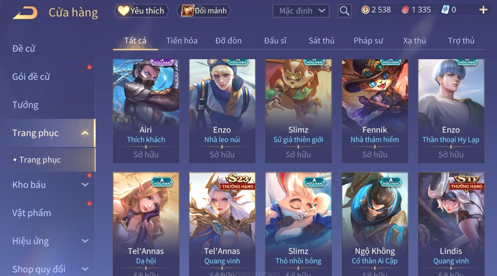Open Gói đề cử in sidebar

(31, 77)
